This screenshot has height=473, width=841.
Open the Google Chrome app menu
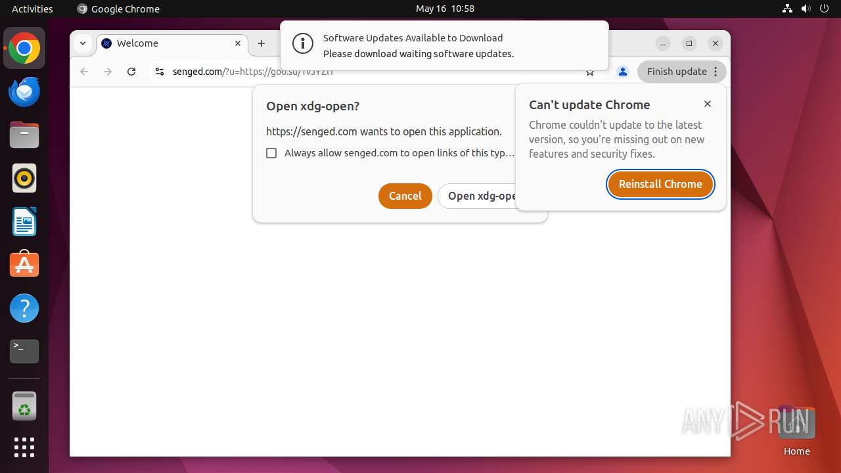(118, 9)
